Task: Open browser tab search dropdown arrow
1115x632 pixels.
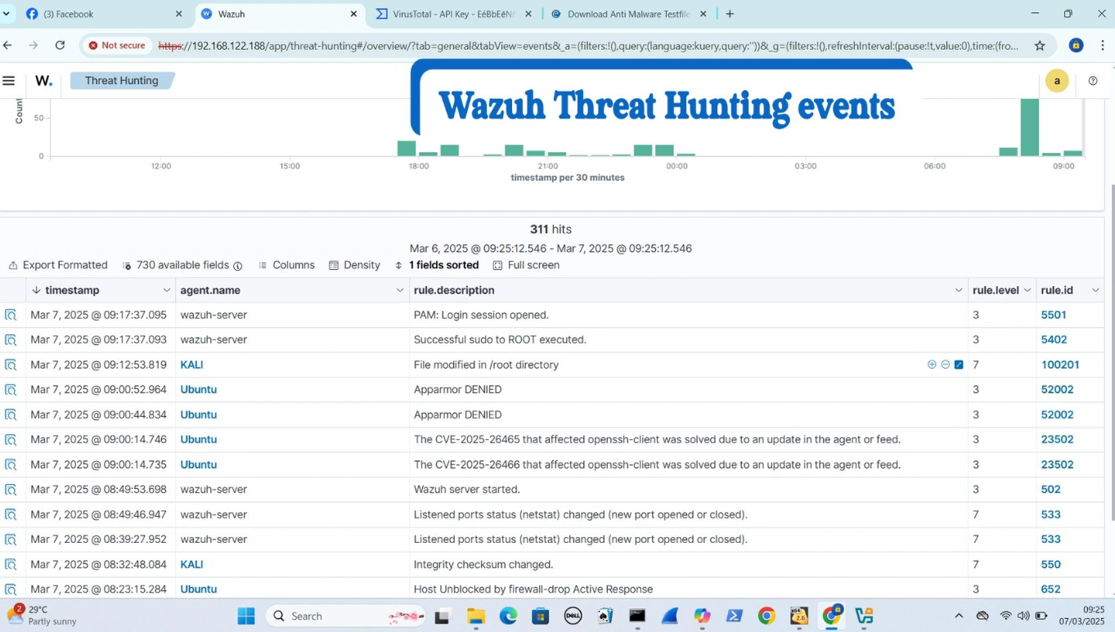Action: pos(7,14)
